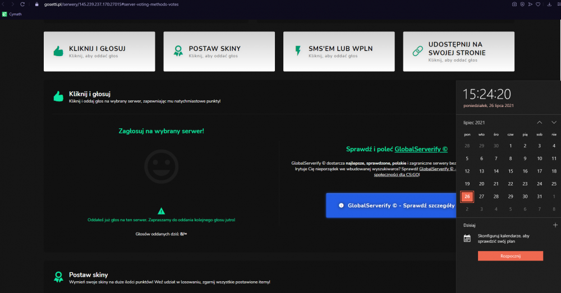Screen dimensions: 561x293
Task: Click the smiley face voting icon
Action: (x=162, y=166)
